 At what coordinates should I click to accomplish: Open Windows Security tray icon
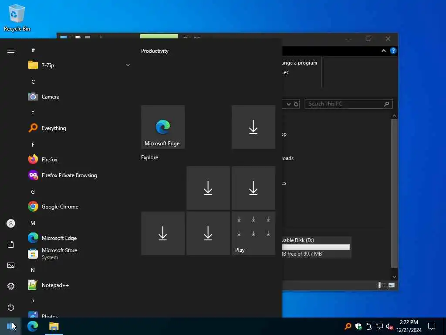click(x=359, y=326)
